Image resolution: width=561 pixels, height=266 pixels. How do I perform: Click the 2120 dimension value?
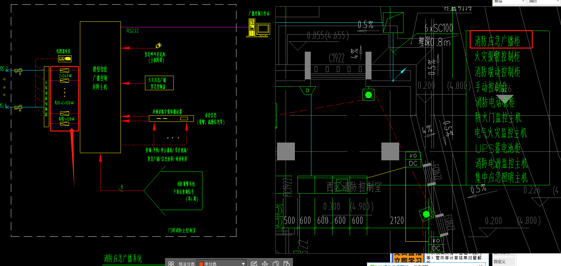(x=397, y=221)
